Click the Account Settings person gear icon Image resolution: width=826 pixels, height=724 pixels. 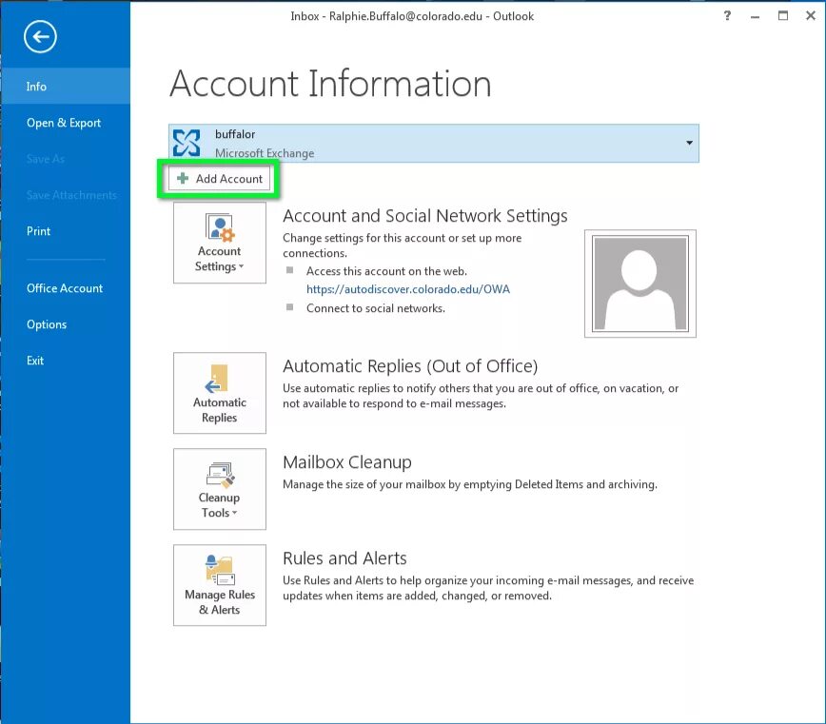(x=220, y=227)
